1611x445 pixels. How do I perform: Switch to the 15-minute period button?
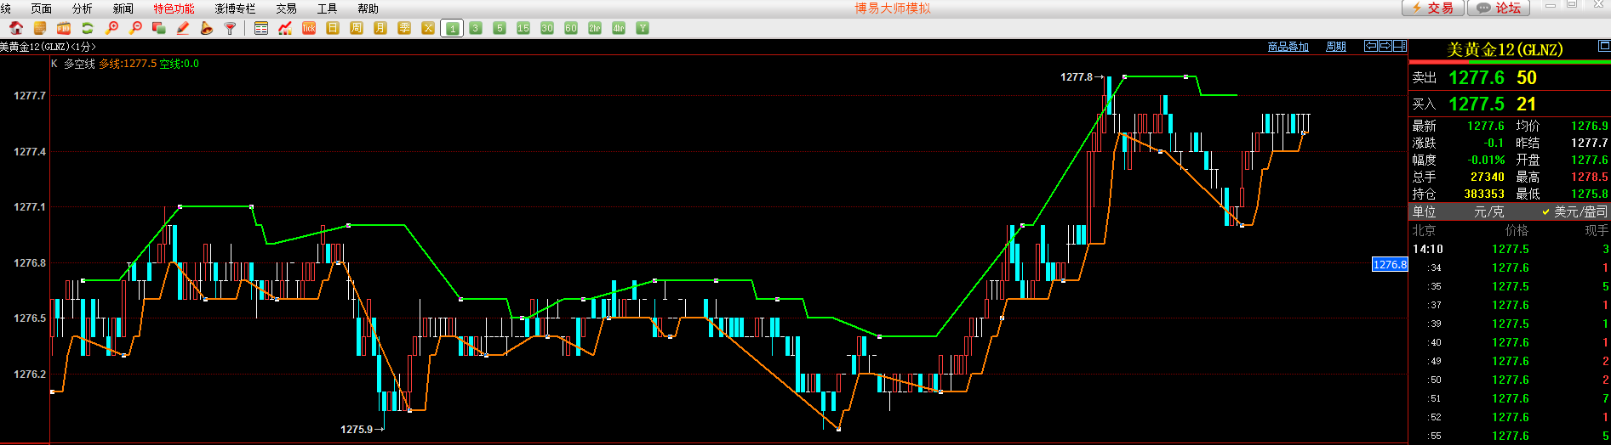(523, 28)
